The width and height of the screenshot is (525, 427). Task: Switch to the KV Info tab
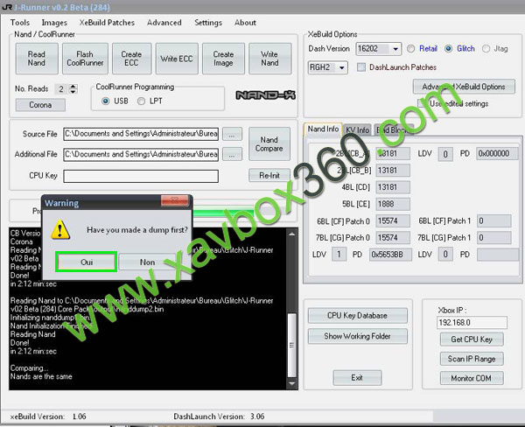click(x=358, y=130)
